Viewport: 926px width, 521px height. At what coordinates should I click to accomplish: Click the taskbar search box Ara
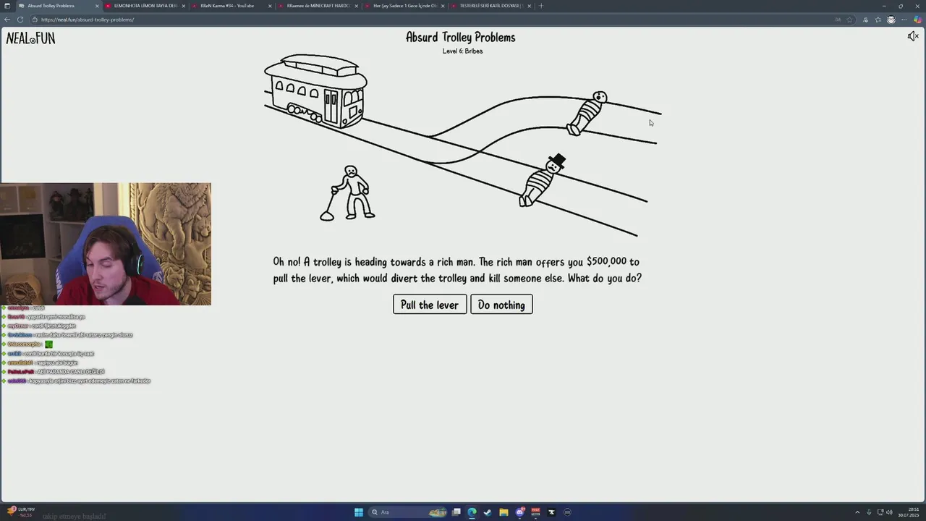click(x=408, y=512)
